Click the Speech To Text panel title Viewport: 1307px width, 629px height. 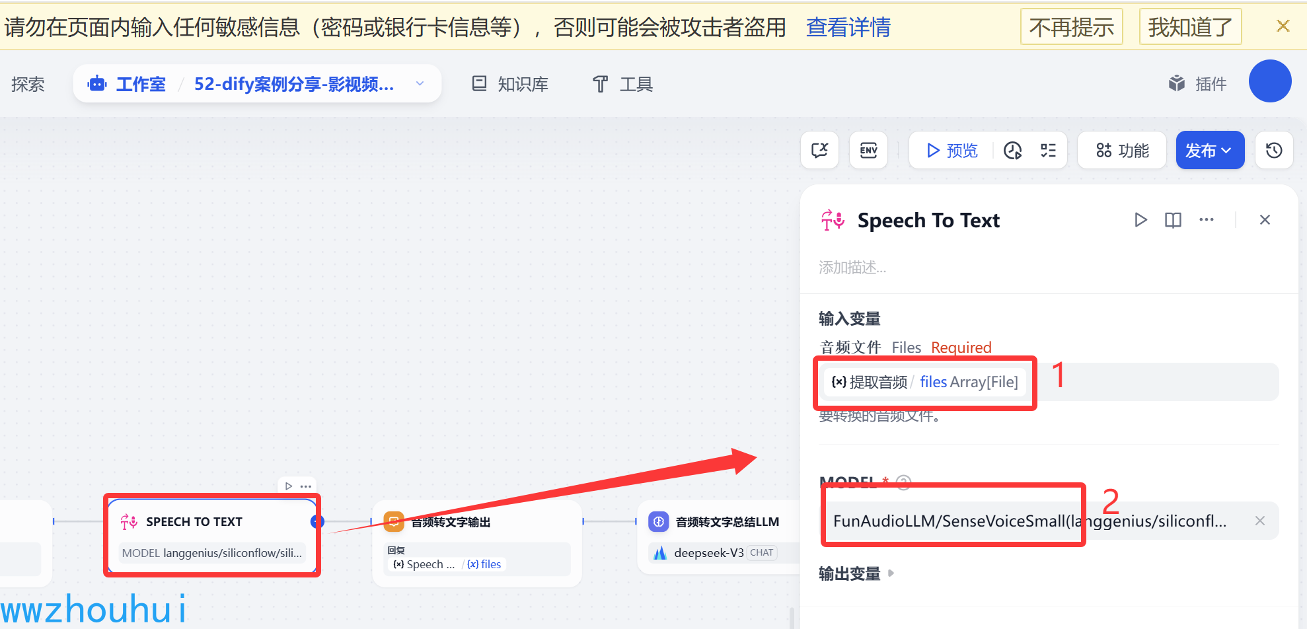(x=928, y=220)
